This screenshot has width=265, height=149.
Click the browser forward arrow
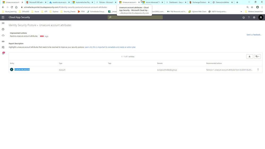click(7, 7)
